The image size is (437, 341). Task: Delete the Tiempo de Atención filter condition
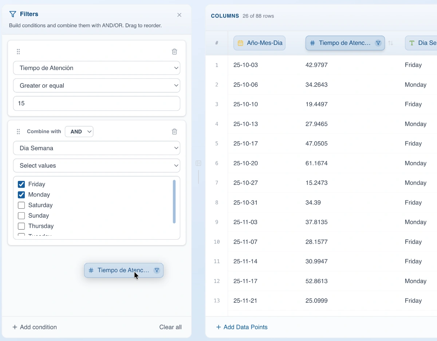click(x=174, y=52)
